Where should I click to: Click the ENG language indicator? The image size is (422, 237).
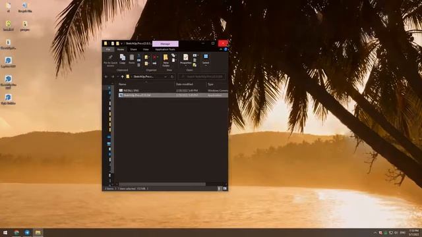point(403,232)
